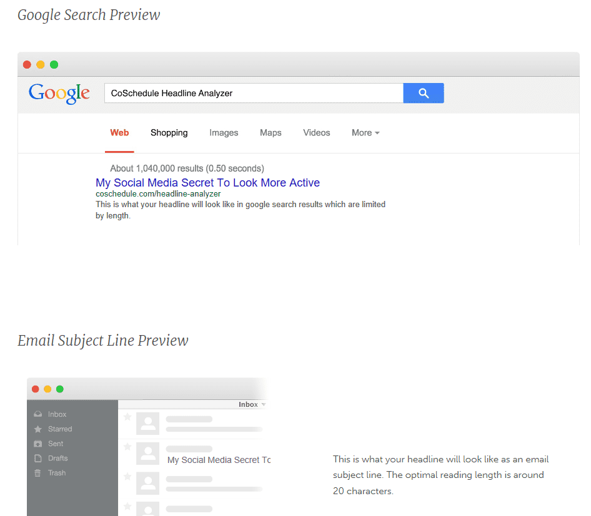
Task: Open 'My Social Media Secret To Look More Active' link
Action: (207, 183)
